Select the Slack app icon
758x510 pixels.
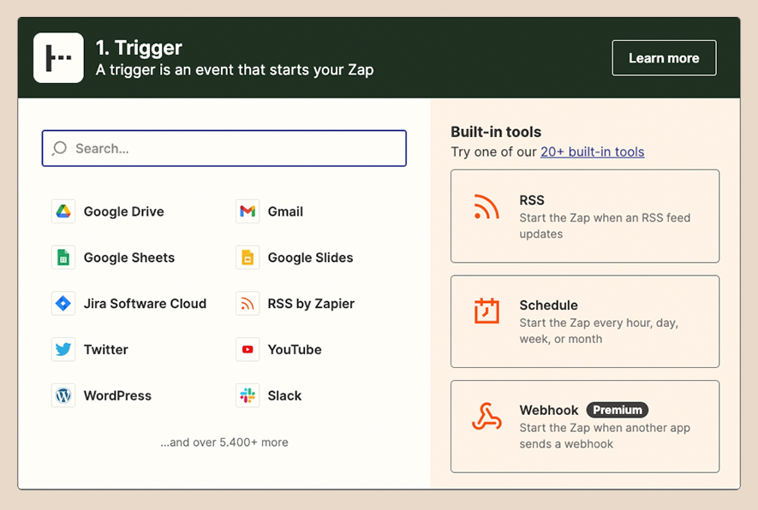(248, 396)
